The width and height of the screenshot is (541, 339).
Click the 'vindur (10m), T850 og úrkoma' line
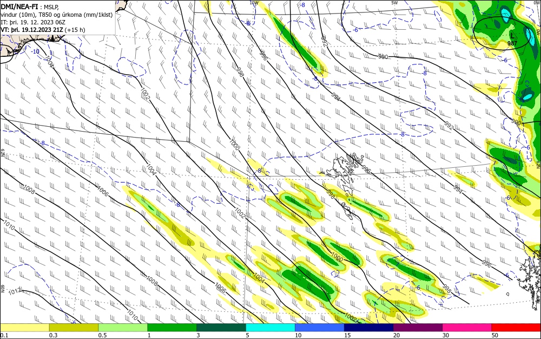57,15
